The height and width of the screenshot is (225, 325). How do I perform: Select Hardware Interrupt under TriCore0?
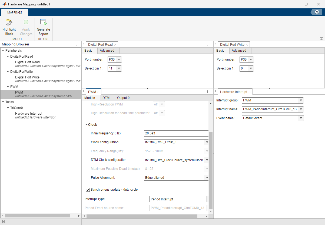[29, 113]
